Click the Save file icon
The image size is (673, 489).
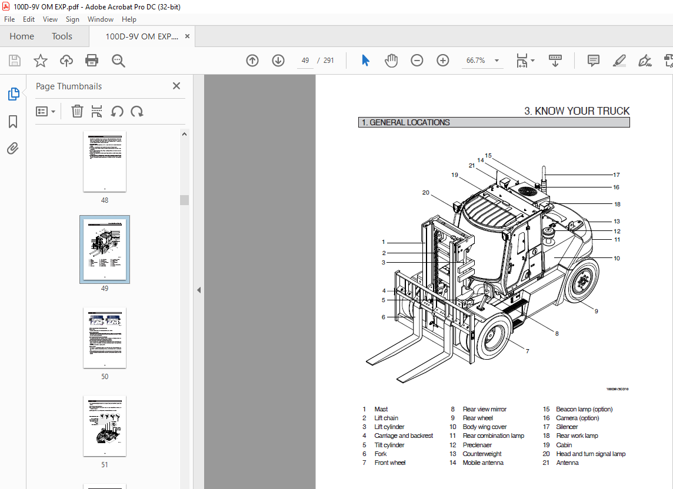(15, 61)
